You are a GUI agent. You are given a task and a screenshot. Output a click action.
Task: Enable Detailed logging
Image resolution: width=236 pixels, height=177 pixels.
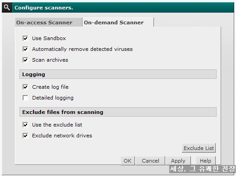tap(25, 98)
